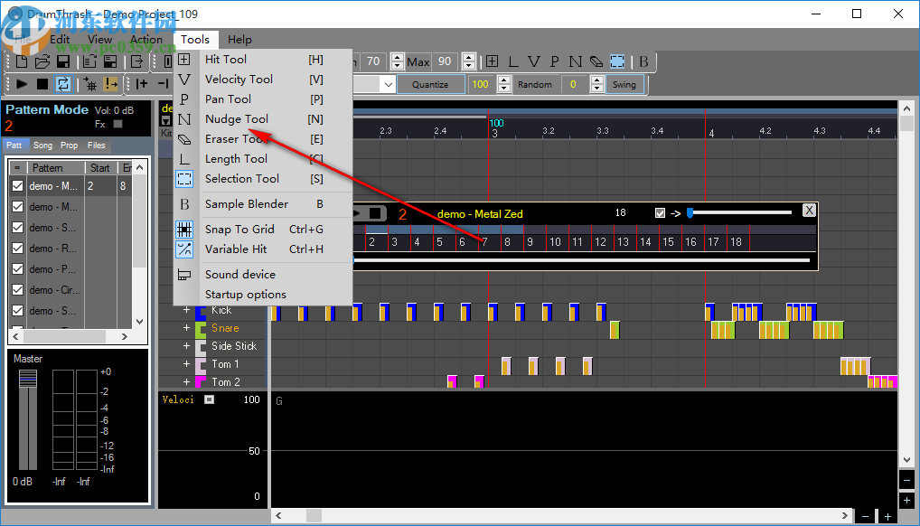Click the Swing button
Viewport: 920px width, 526px height.
624,84
